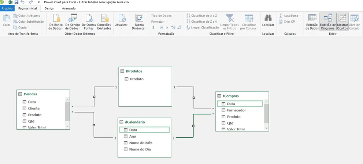Expand the Atualizar dropdown arrow
The width and height of the screenshot is (363, 164).
(x=122, y=28)
